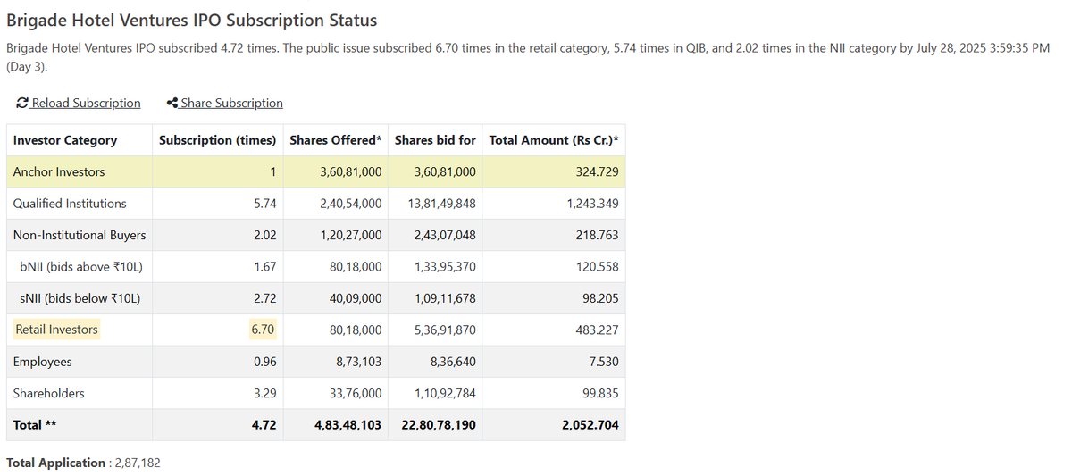This screenshot has width=1072, height=476.
Task: Select Employees subscription value 0.96
Action: click(x=264, y=362)
